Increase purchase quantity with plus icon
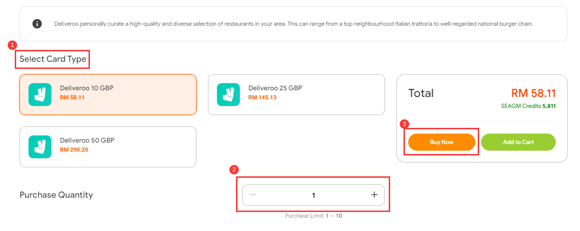This screenshot has width=580, height=231. [374, 195]
